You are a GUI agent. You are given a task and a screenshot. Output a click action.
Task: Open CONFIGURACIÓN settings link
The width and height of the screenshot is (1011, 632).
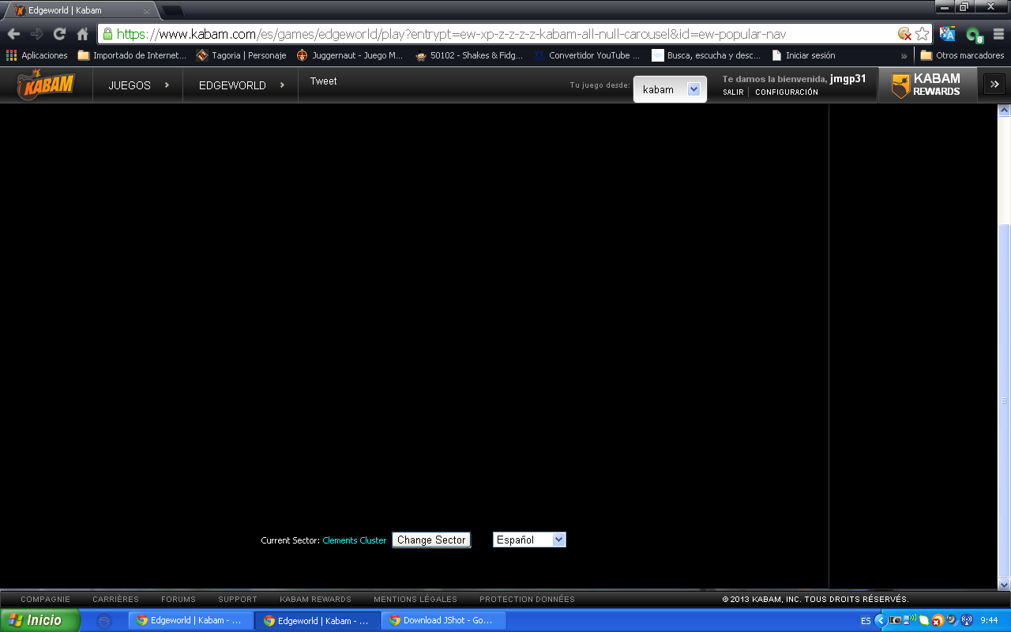(787, 92)
